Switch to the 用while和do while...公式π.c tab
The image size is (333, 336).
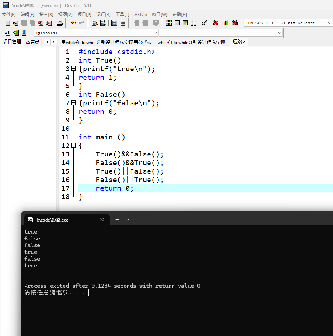107,42
